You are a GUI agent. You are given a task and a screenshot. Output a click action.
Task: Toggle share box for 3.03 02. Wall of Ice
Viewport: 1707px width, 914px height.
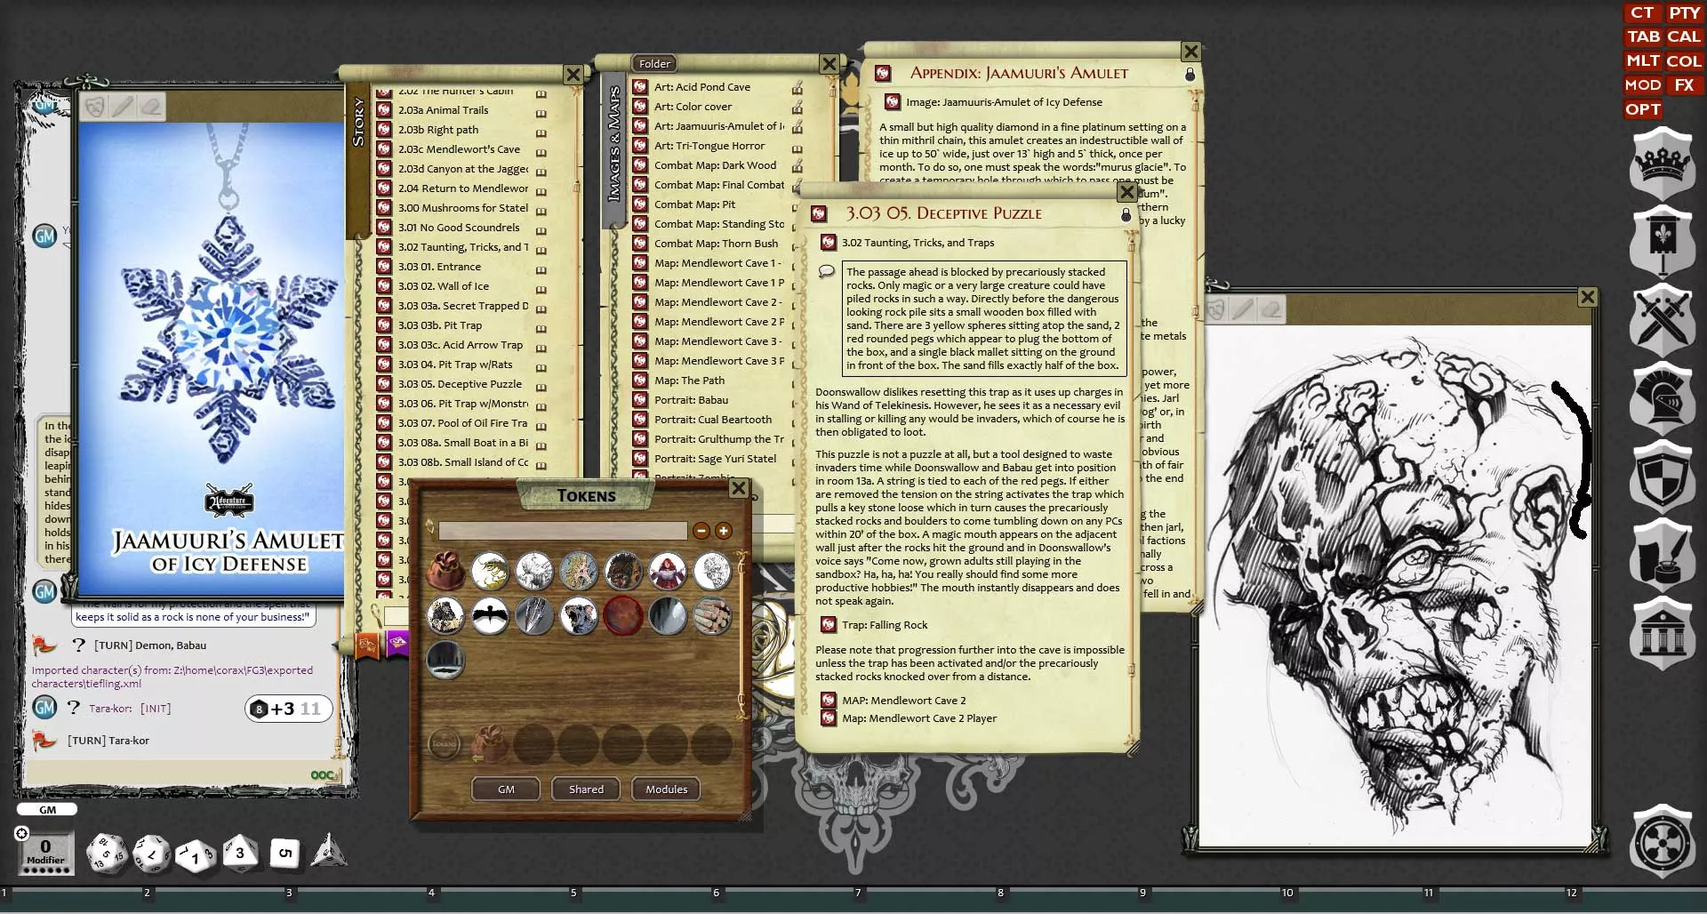coord(541,288)
